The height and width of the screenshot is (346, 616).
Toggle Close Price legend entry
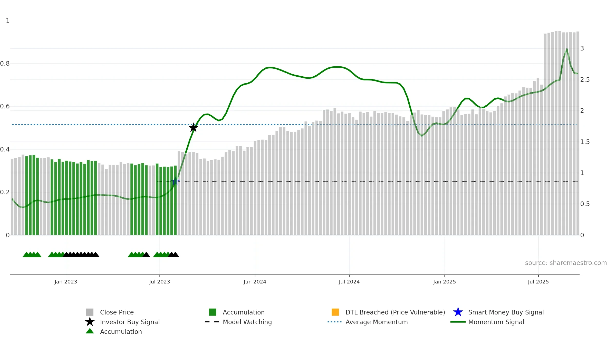coord(110,312)
